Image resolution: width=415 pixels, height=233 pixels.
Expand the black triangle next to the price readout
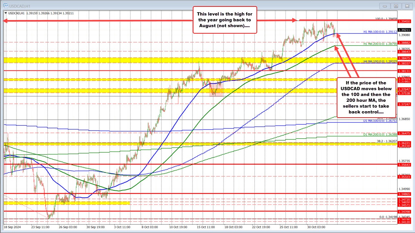[6, 13]
